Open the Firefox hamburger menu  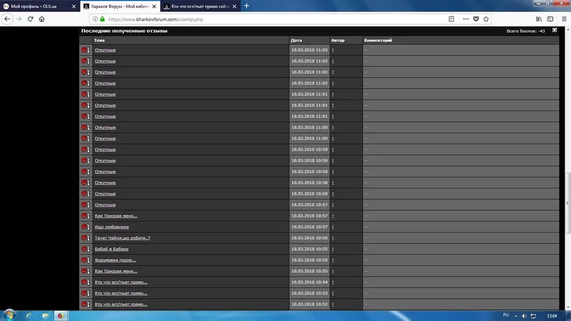pyautogui.click(x=564, y=19)
